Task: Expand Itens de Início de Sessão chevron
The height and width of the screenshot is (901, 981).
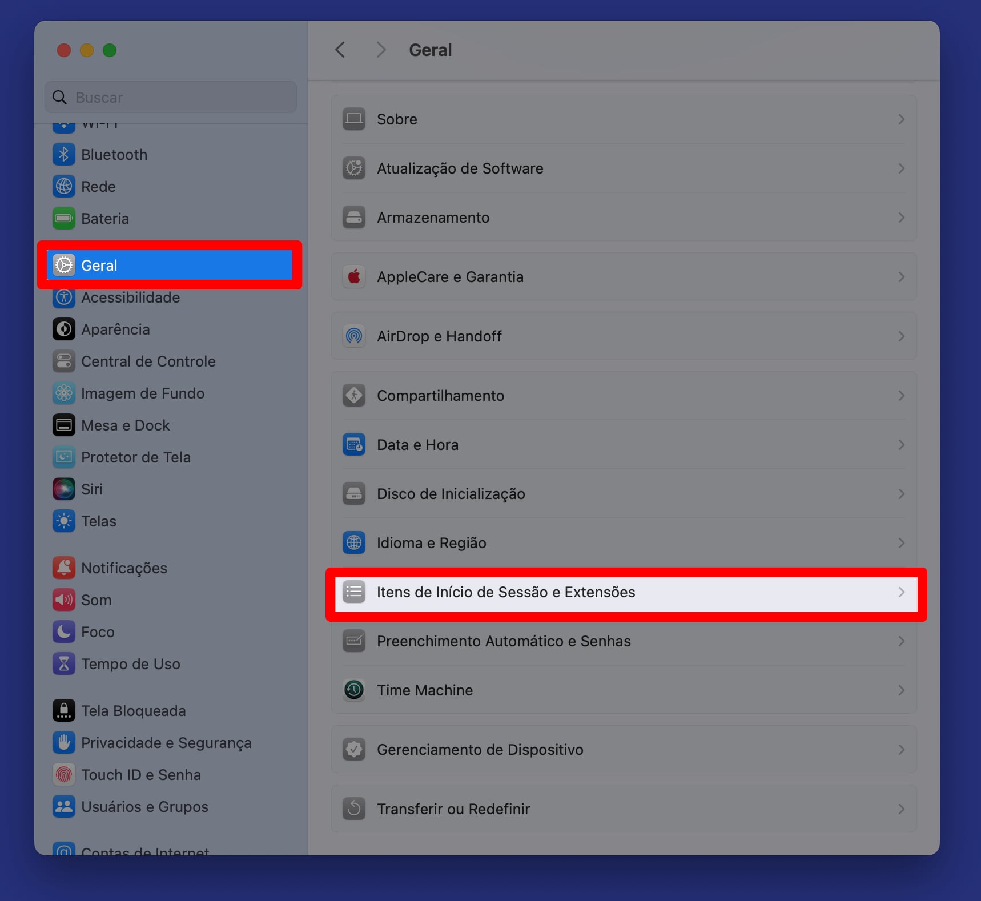Action: point(901,592)
